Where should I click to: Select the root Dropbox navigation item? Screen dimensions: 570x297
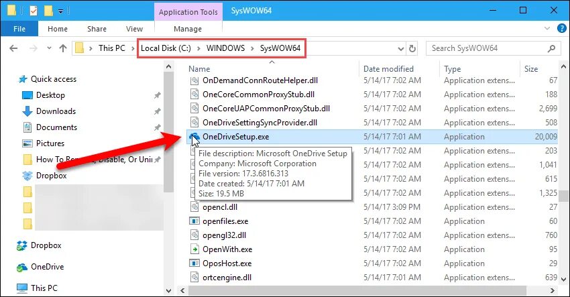tap(46, 245)
